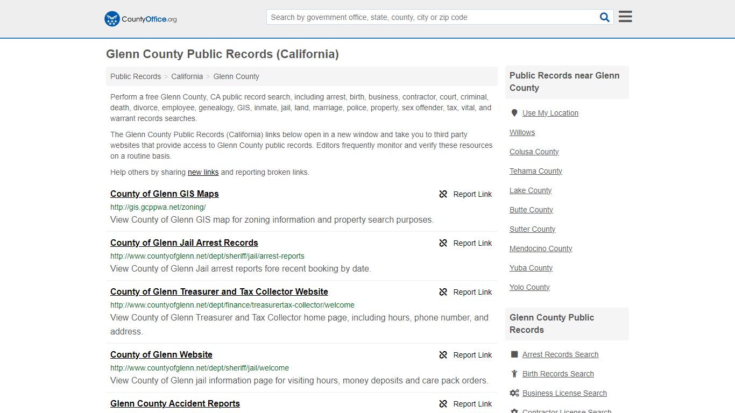Click the broken-link icon for County of Glenn Website
This screenshot has width=735, height=413.
[443, 355]
